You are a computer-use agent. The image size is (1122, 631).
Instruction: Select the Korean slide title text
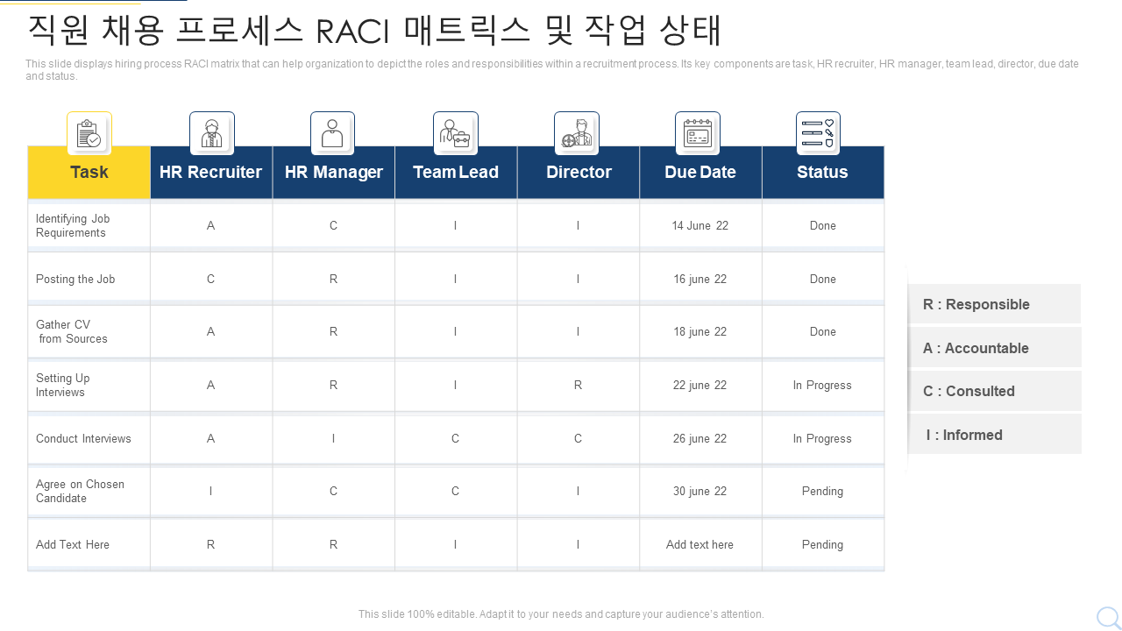click(x=374, y=30)
